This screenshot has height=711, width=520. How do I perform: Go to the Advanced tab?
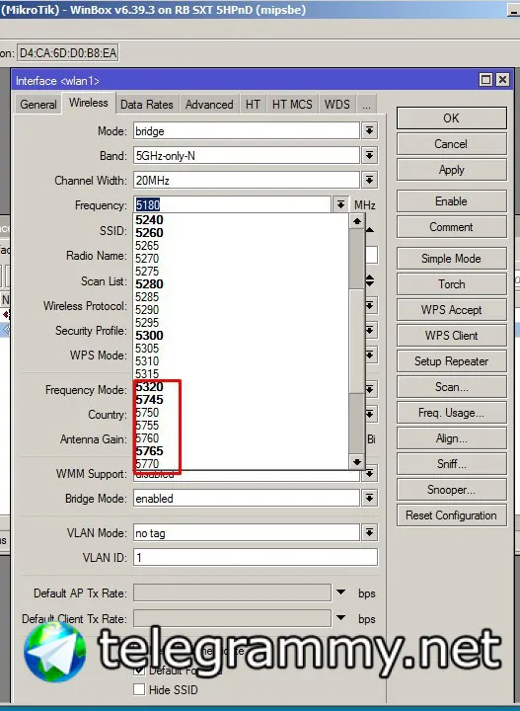point(209,105)
